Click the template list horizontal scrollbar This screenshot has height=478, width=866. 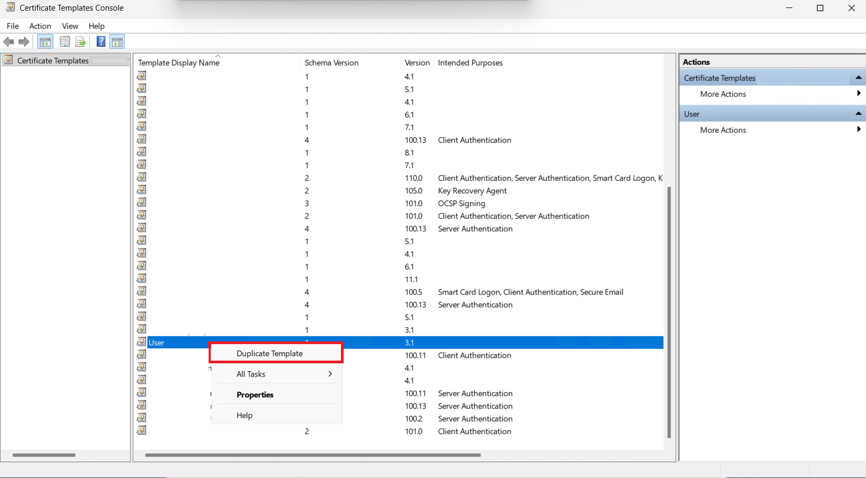tap(313, 455)
